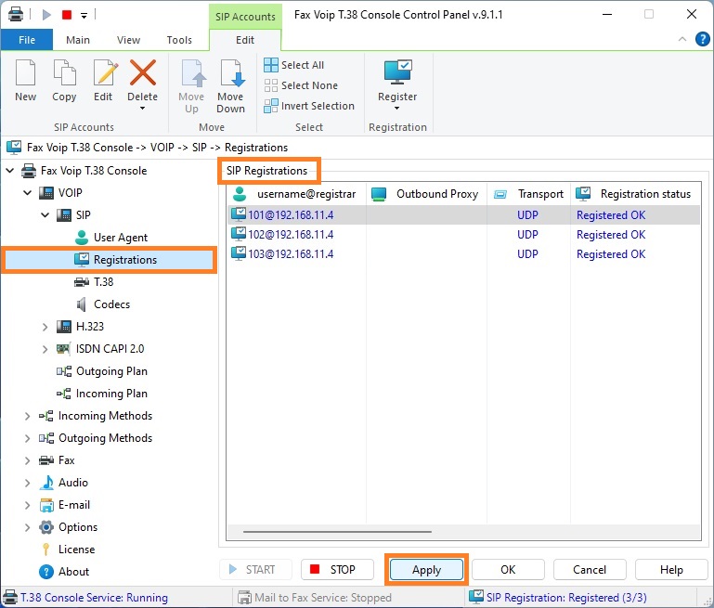Click the printer icon in quick access toolbar
The height and width of the screenshot is (608, 714).
[x=16, y=15]
